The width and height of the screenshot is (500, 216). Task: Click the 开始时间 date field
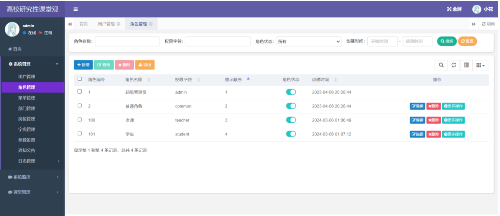(x=382, y=41)
